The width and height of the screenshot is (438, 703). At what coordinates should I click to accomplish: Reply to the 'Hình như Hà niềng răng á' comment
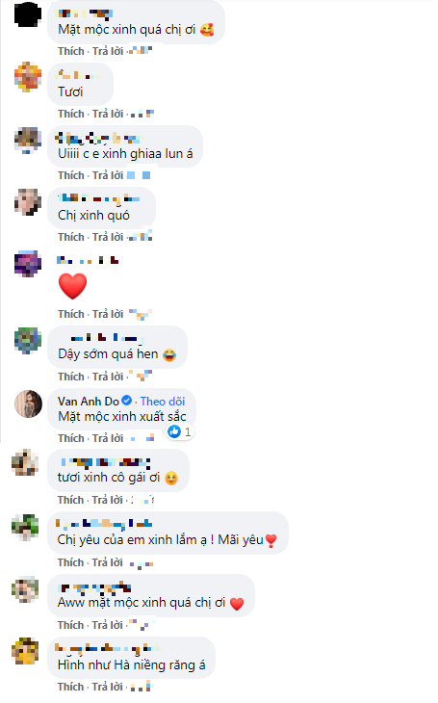[x=107, y=687]
